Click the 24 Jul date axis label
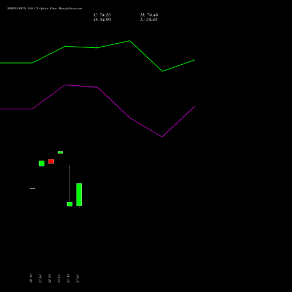Screen dimensions: 292x292 coord(68,278)
